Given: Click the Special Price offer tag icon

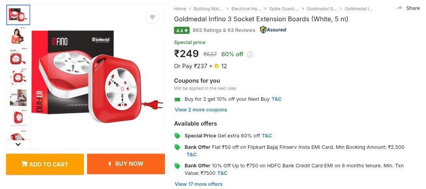Looking at the screenshot, I should pos(177,136).
